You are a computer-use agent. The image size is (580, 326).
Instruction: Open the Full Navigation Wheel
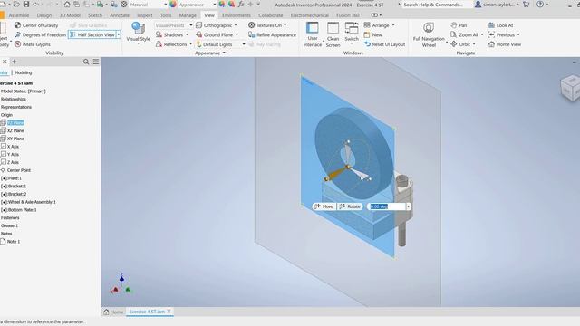pyautogui.click(x=429, y=34)
